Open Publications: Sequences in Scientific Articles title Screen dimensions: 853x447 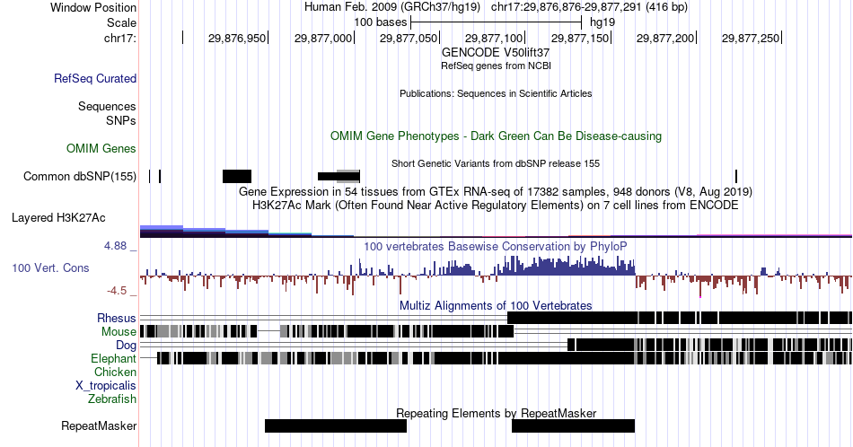[496, 93]
